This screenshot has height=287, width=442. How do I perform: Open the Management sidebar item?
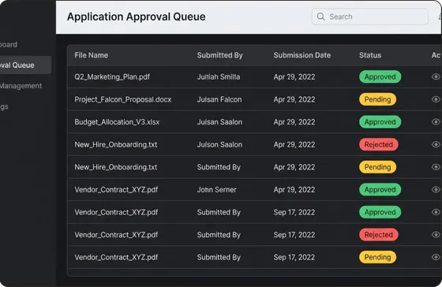click(21, 86)
